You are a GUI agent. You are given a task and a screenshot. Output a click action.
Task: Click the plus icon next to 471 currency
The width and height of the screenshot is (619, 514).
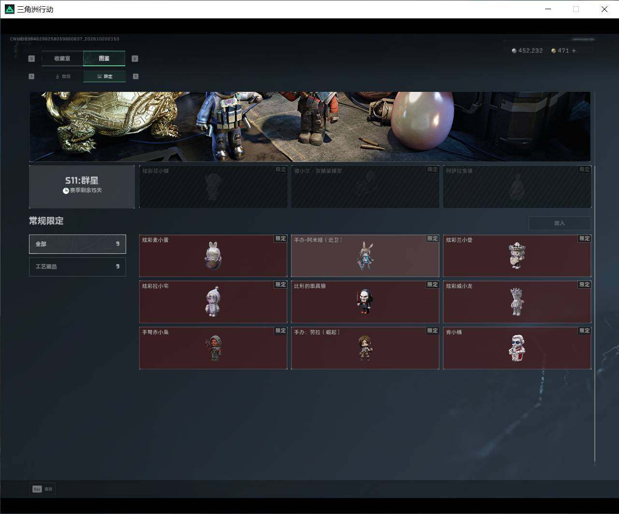[x=574, y=51]
